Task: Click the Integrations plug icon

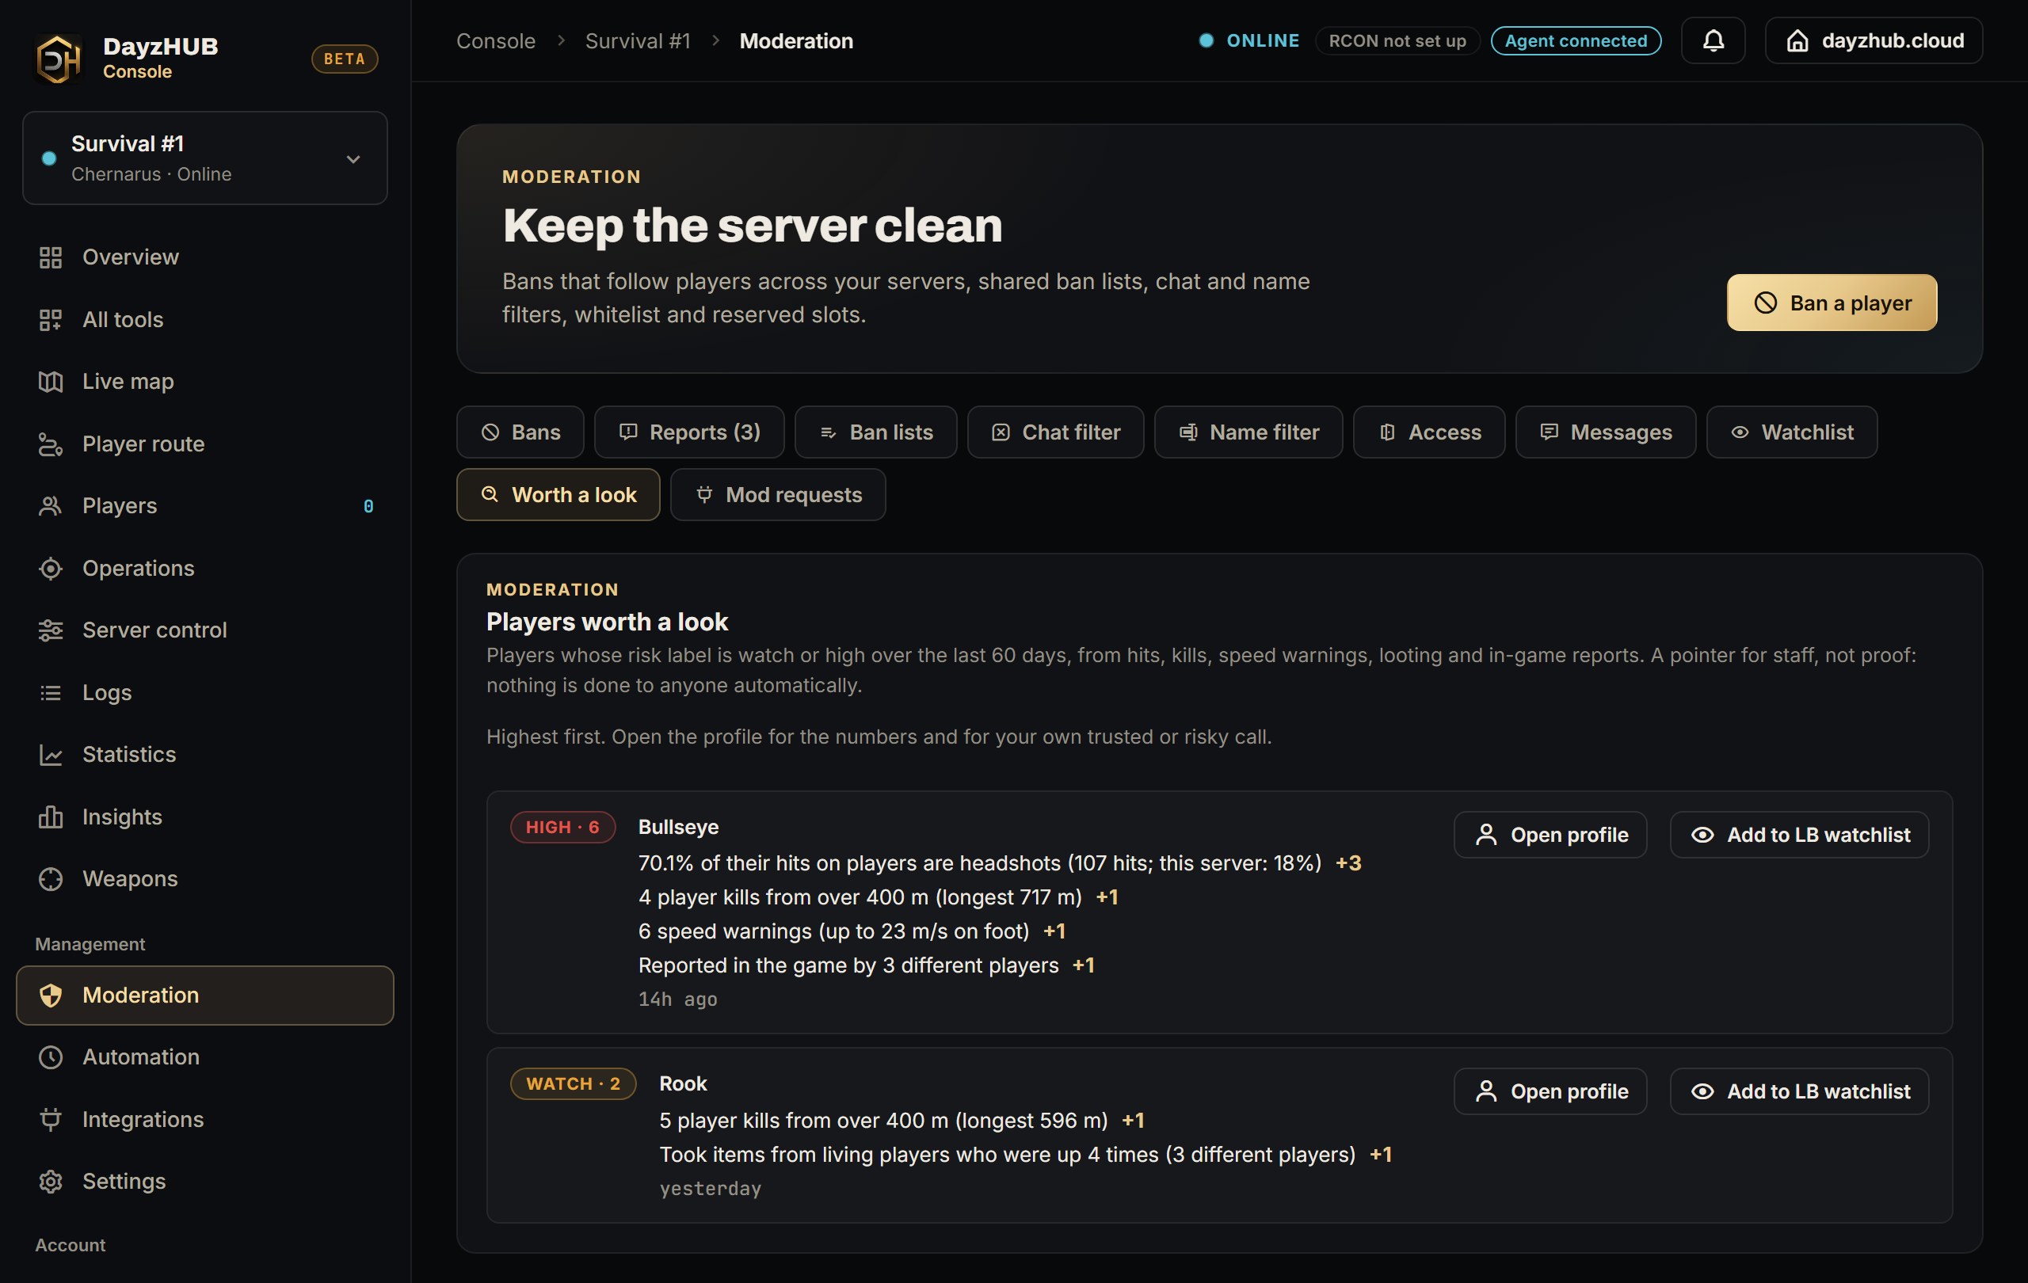Action: click(51, 1119)
